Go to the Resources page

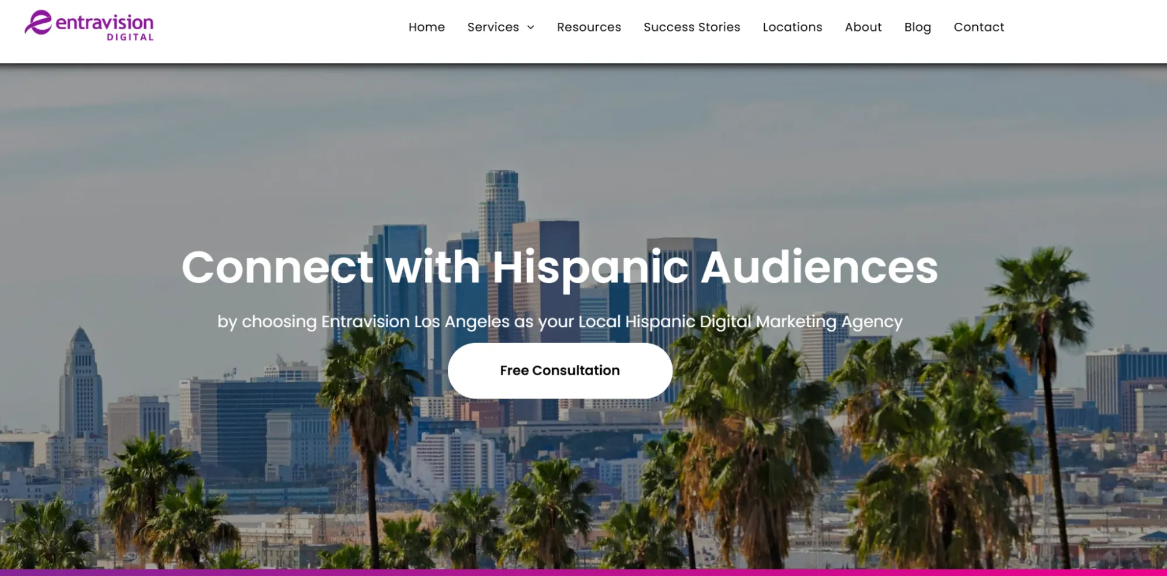click(x=589, y=27)
